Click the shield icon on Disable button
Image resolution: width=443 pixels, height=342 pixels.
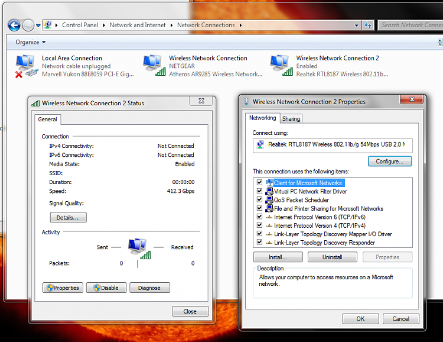97,288
